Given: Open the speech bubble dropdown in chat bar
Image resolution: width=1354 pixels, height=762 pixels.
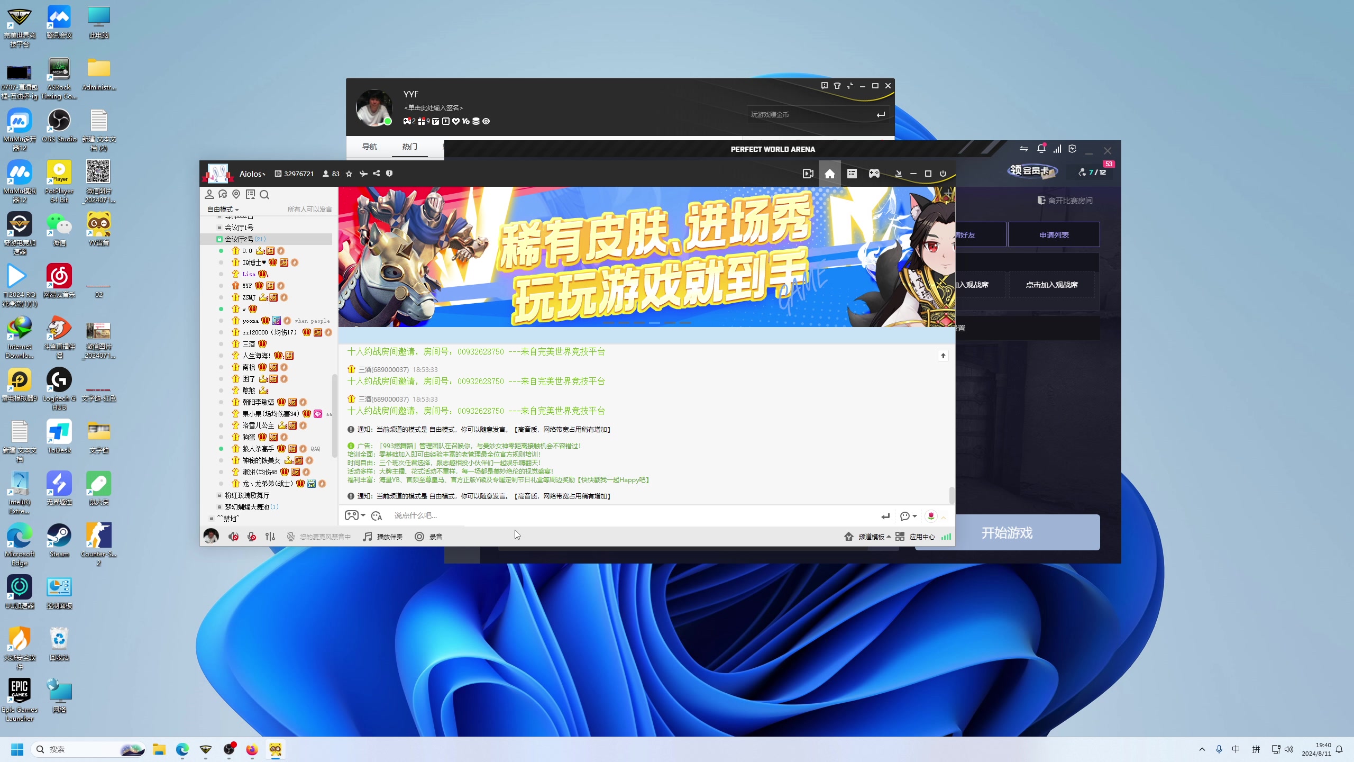Looking at the screenshot, I should pyautogui.click(x=908, y=516).
